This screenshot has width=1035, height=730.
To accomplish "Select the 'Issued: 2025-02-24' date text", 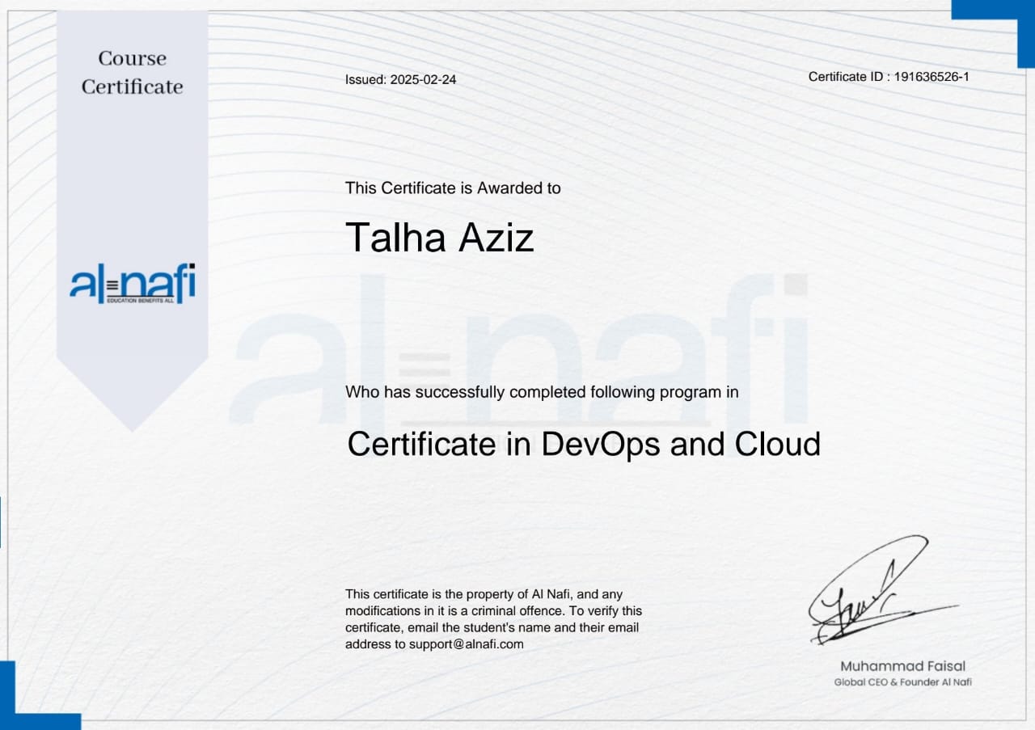I will [400, 79].
